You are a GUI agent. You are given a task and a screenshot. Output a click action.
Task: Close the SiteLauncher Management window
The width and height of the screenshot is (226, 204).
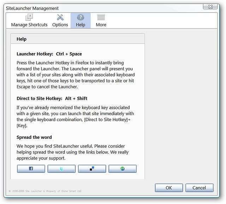[x=210, y=6]
